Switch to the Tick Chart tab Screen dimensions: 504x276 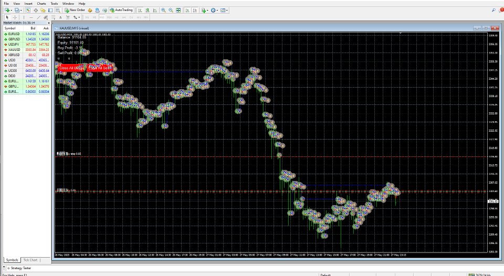[30, 260]
